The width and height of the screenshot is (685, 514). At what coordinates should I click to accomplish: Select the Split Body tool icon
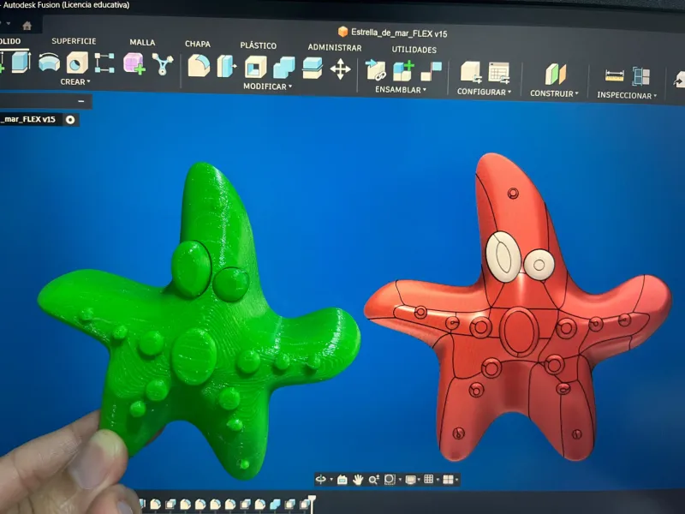313,69
